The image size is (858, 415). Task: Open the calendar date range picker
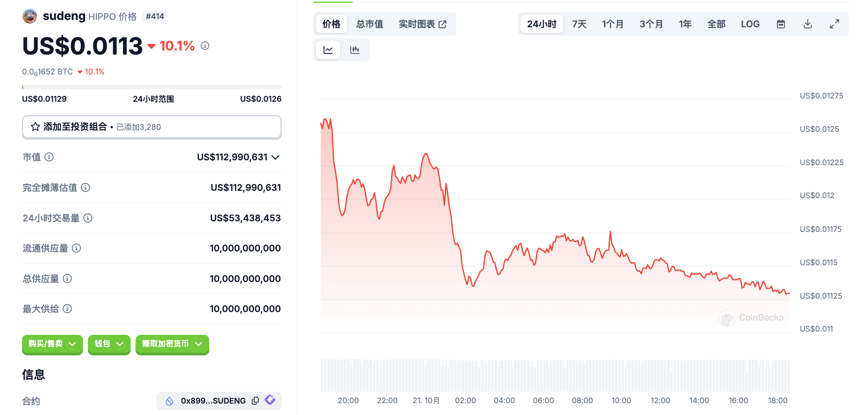pyautogui.click(x=780, y=24)
